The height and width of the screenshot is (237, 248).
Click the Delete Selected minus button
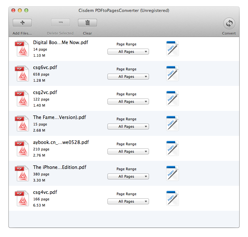60,23
